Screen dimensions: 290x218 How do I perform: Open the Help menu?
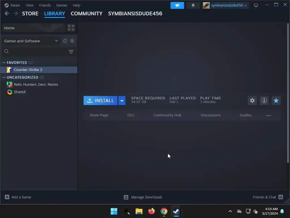pos(76,5)
